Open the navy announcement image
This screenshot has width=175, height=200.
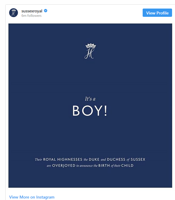(x=90, y=106)
